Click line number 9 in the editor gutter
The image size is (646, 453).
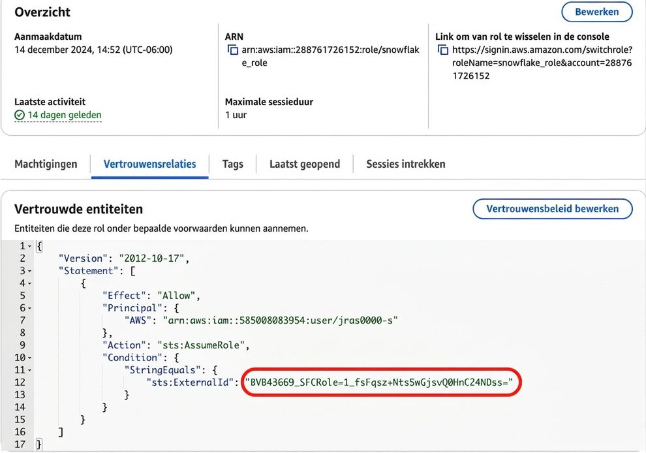click(x=22, y=345)
